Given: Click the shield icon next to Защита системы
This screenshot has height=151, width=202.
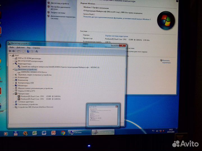Looking at the screenshot, I should click(x=49, y=13).
